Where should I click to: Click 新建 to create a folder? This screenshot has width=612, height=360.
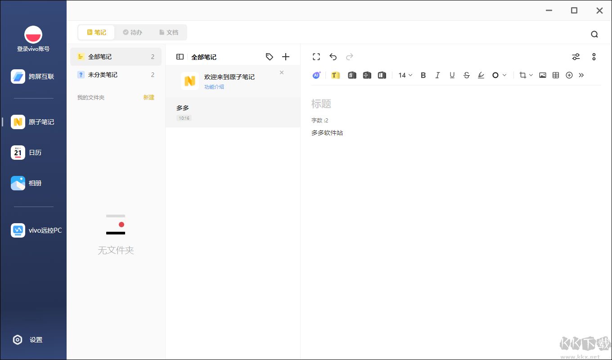(148, 97)
